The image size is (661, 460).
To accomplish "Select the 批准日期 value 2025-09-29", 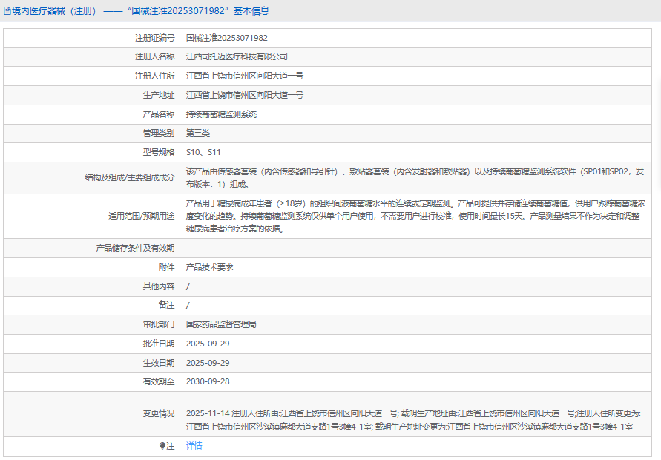I will (x=208, y=344).
